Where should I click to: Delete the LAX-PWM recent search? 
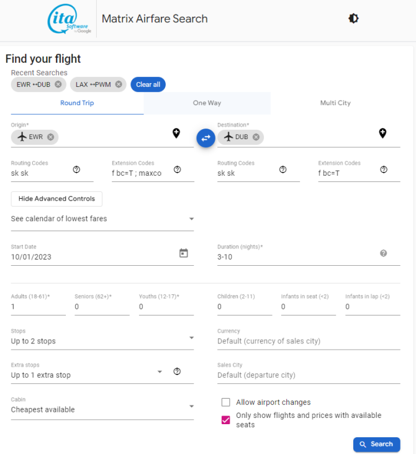(119, 84)
